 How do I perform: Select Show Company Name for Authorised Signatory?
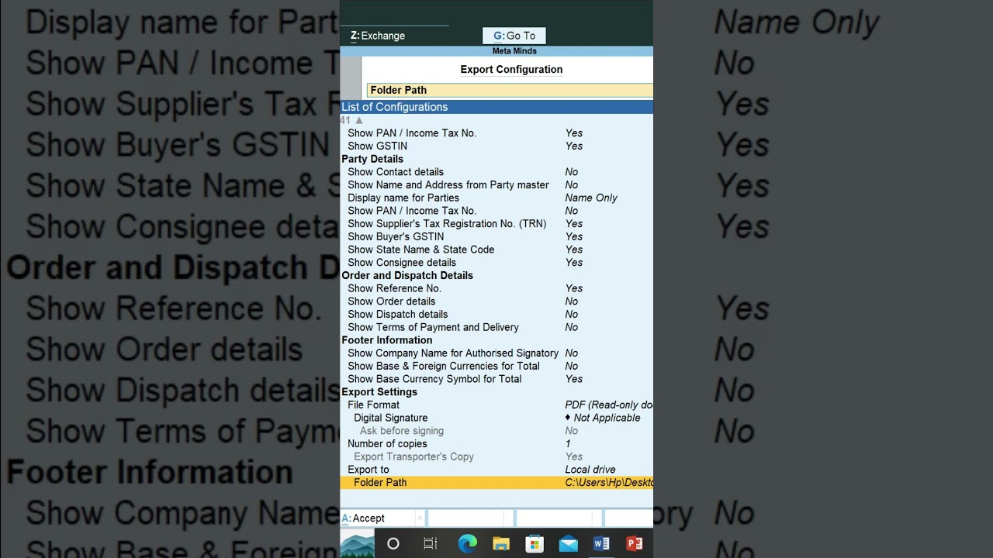point(496,353)
